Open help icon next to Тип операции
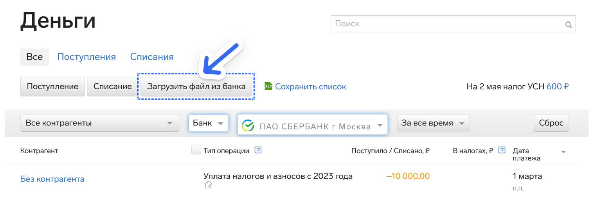The width and height of the screenshot is (594, 197). pyautogui.click(x=258, y=150)
